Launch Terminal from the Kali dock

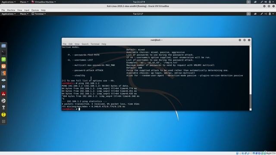click(x=3, y=53)
